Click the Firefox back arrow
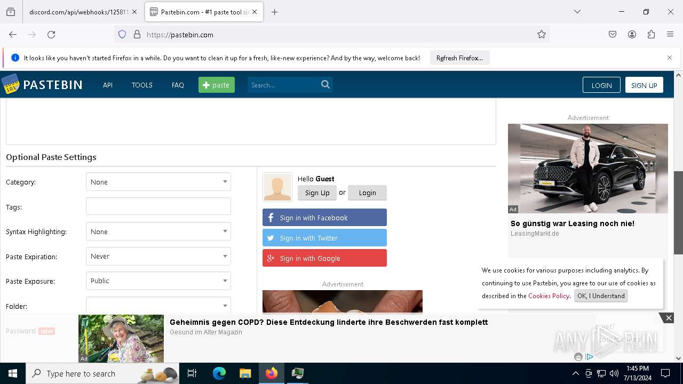The image size is (683, 384). tap(13, 34)
